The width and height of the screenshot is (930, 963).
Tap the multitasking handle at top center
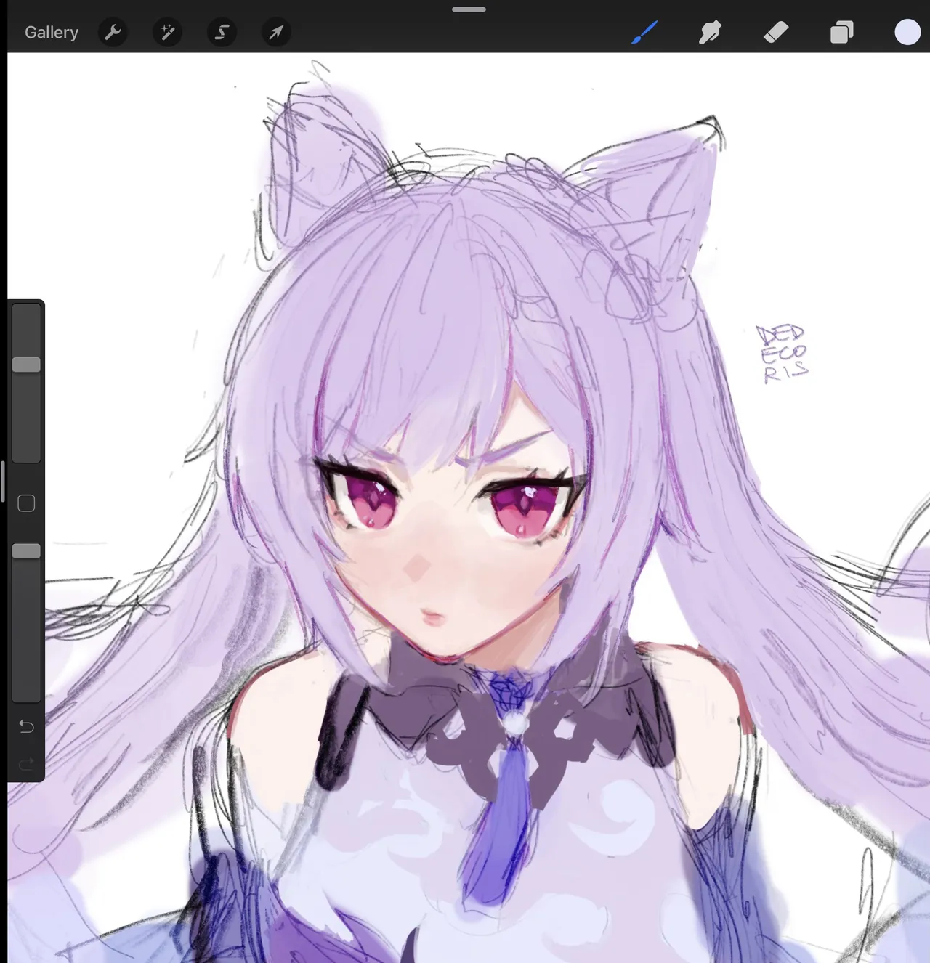469,9
